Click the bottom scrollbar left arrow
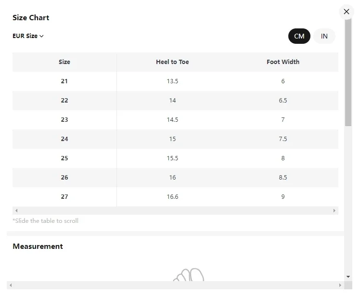 point(11,285)
